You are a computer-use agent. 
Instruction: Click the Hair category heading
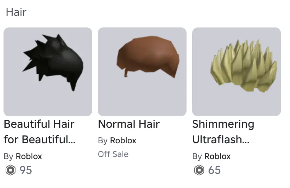click(16, 12)
